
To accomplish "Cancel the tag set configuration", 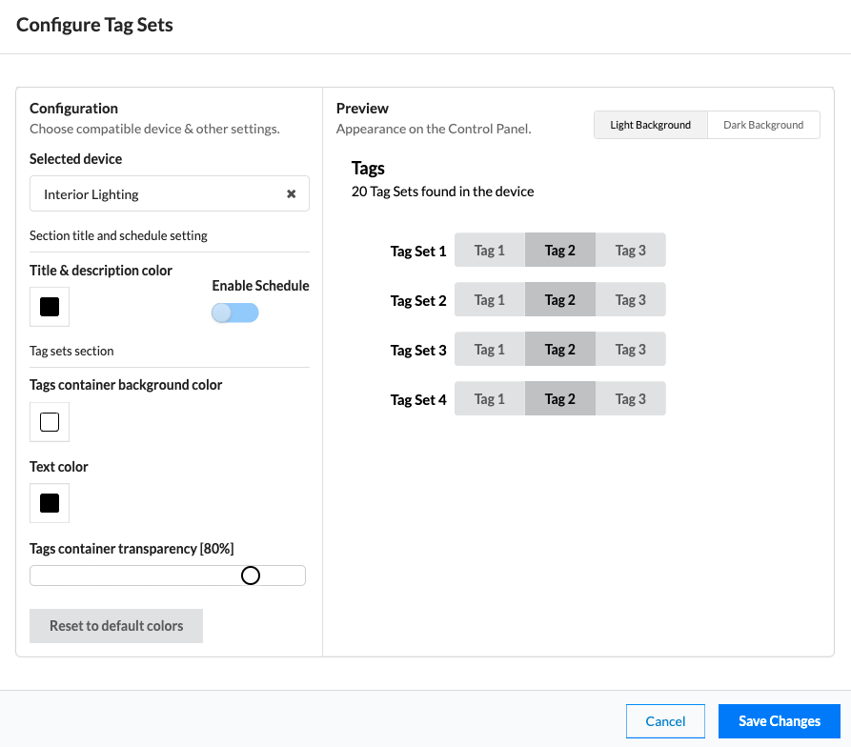I will pyautogui.click(x=665, y=721).
